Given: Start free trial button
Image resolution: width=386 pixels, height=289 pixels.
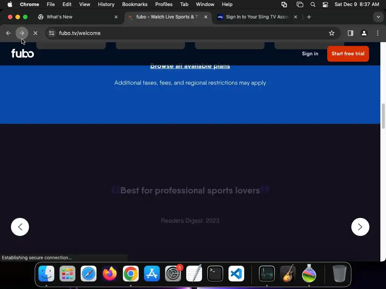Looking at the screenshot, I should pos(348,53).
